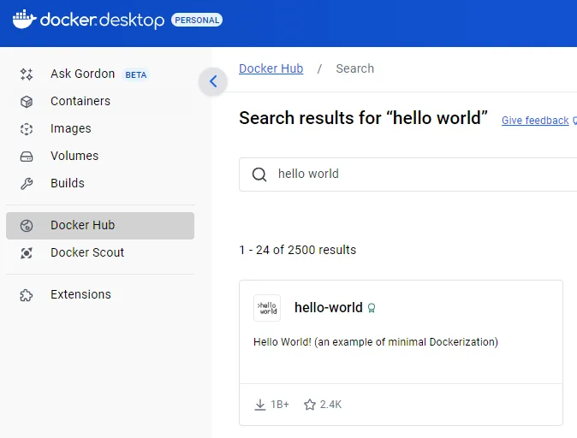
Task: Click the 2.4K stars value
Action: tap(330, 405)
